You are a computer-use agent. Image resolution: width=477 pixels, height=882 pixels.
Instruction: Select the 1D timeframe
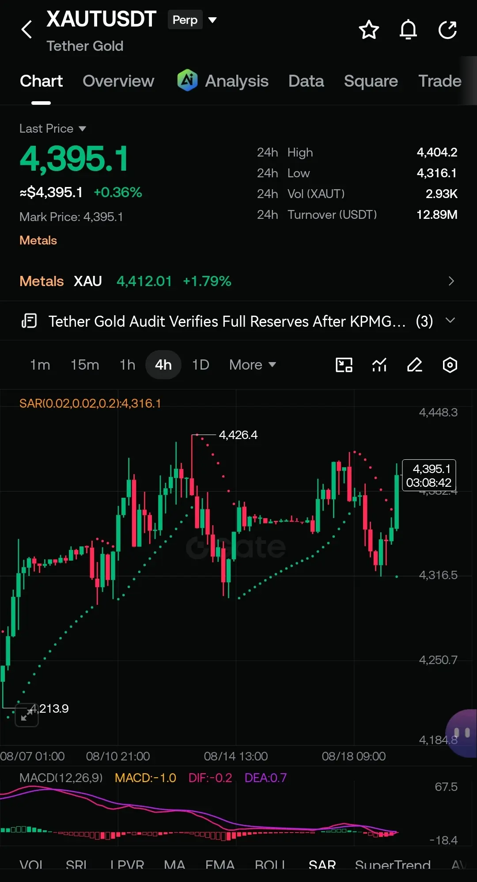click(201, 365)
